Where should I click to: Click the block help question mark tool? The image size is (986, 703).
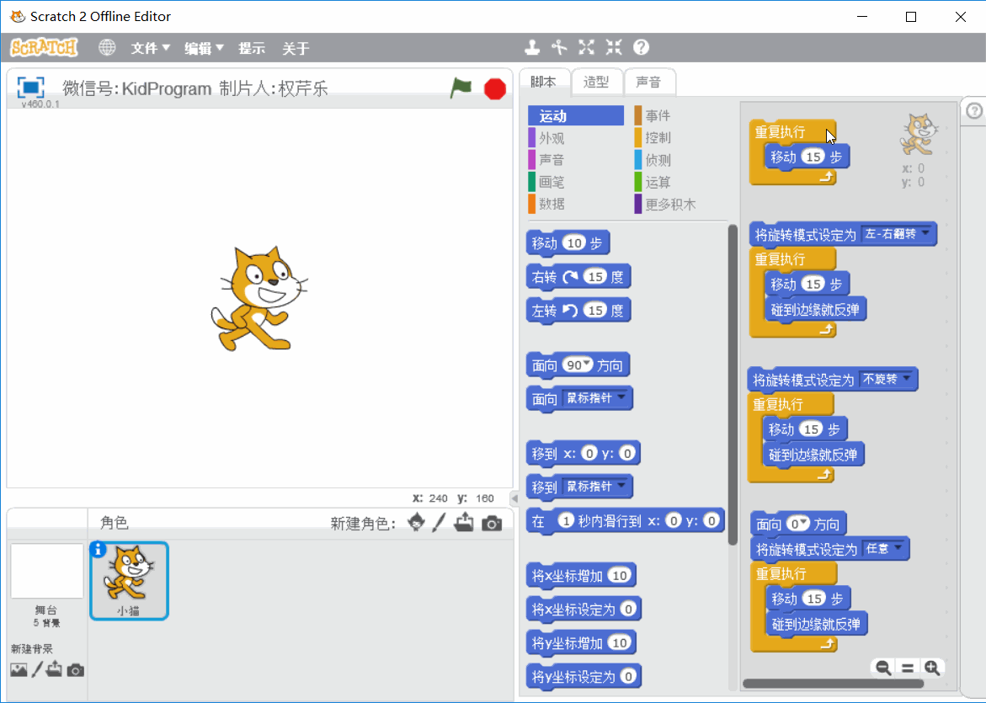pyautogui.click(x=641, y=47)
